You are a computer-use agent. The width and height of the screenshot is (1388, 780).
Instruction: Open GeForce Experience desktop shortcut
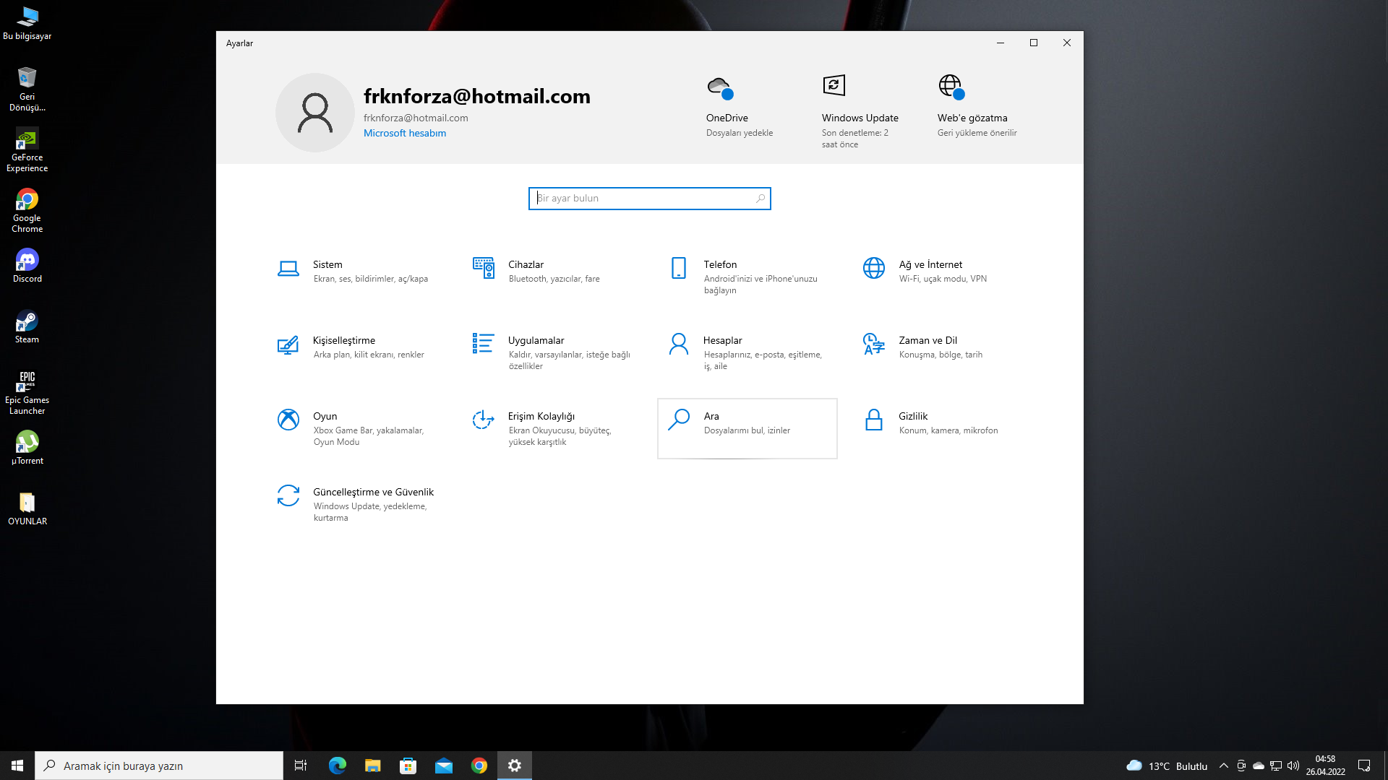click(x=27, y=150)
